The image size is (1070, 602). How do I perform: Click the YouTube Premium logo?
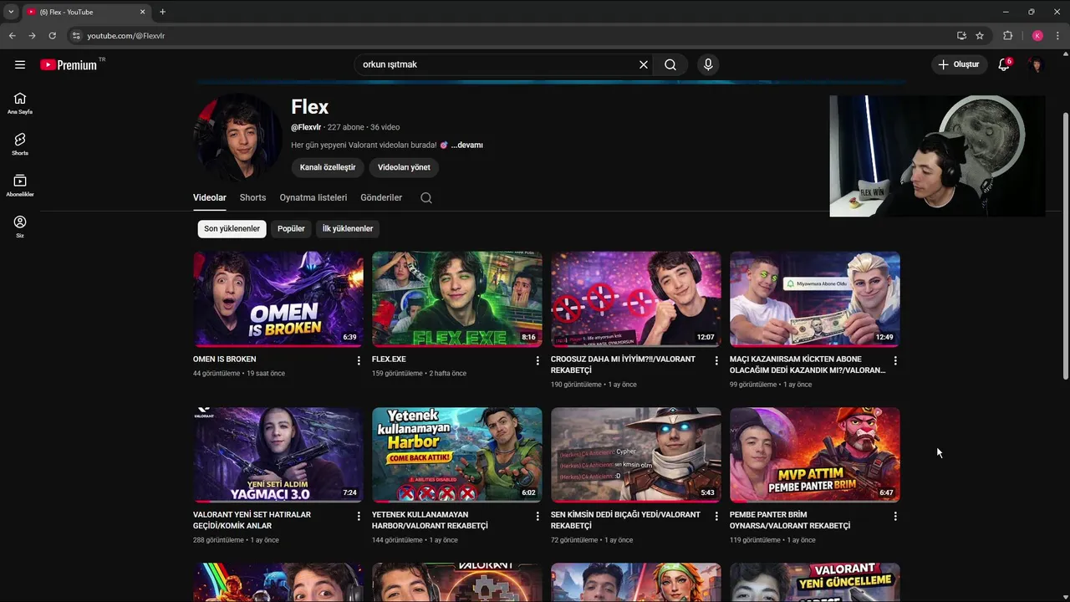69,64
